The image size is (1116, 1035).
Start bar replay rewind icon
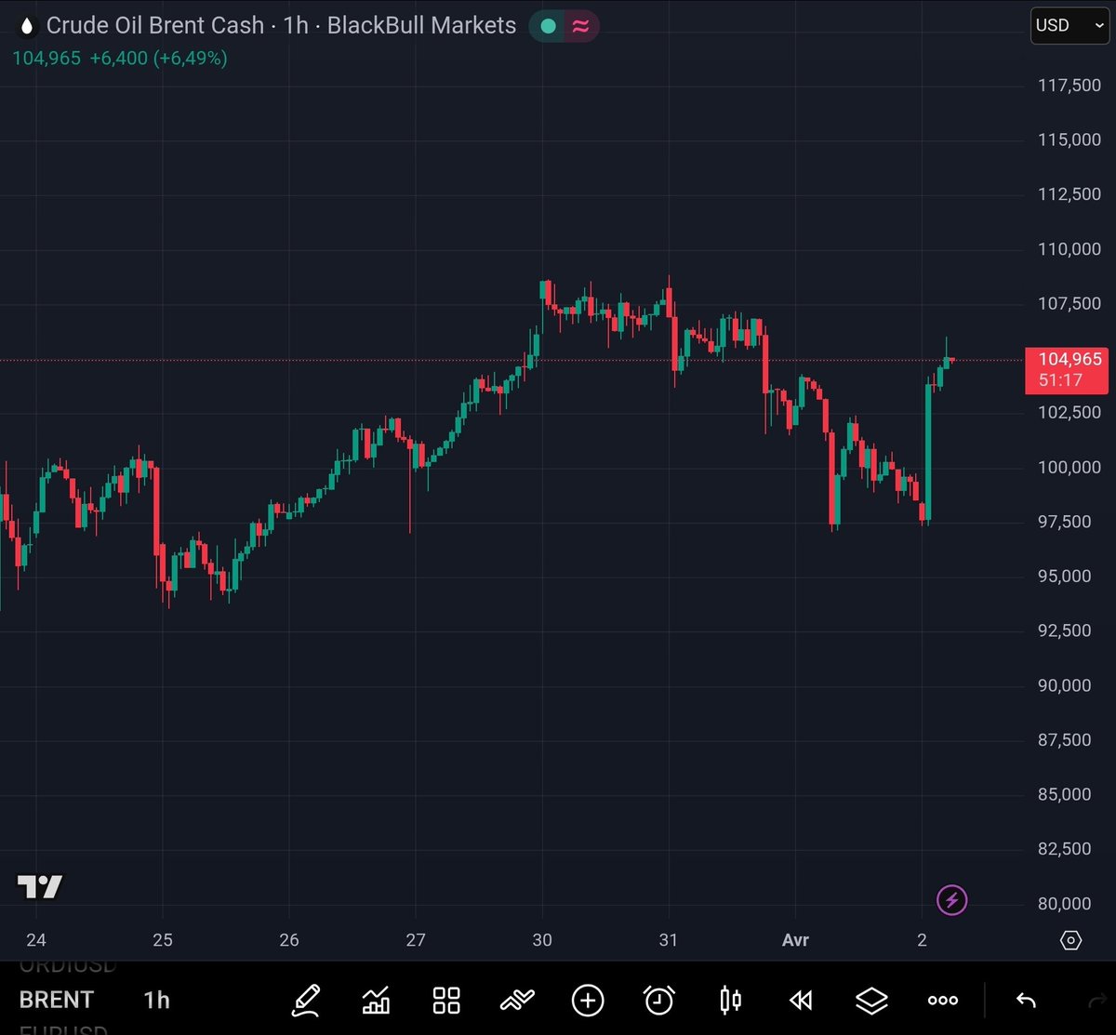(x=801, y=1001)
